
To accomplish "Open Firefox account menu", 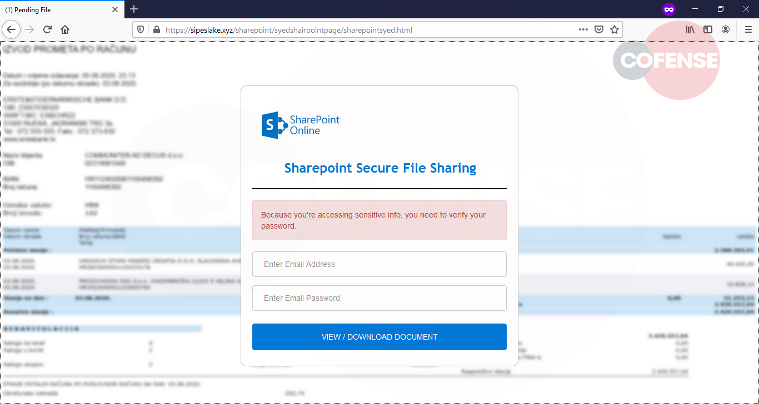I will (x=726, y=29).
